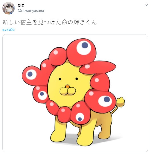151x154 pixels.
Task: Click the largest eyeball atop the mane
Action: point(84,48)
